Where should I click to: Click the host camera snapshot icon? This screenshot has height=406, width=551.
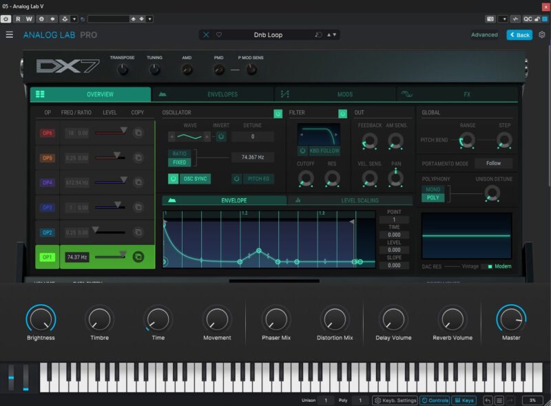point(490,19)
